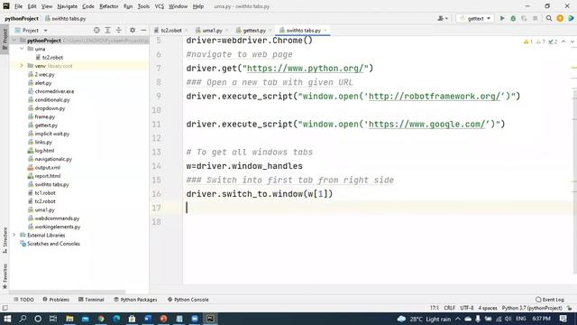Click the robotframework.org URL in code

(435, 97)
